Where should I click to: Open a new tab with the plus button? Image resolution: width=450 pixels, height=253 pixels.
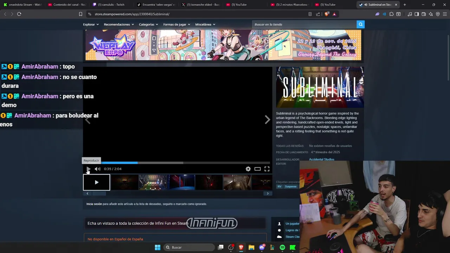point(405,5)
